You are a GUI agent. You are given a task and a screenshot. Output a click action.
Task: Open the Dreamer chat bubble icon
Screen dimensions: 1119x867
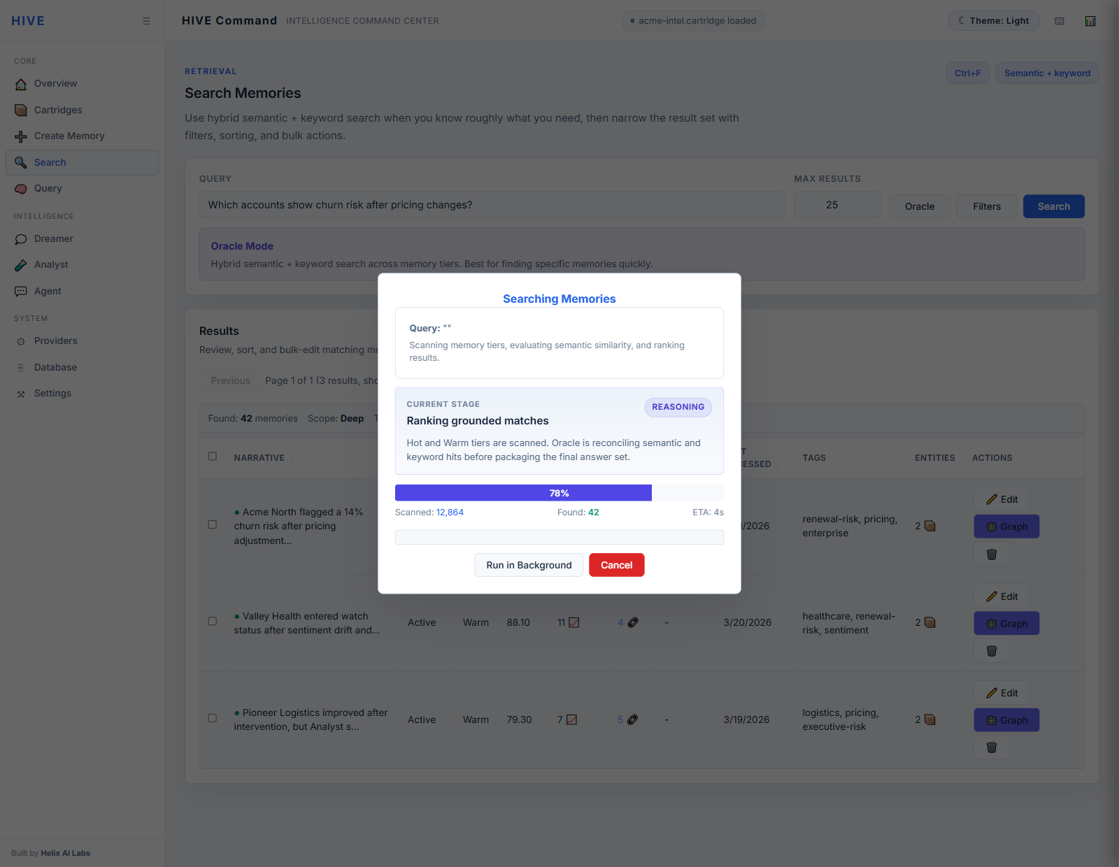point(20,238)
